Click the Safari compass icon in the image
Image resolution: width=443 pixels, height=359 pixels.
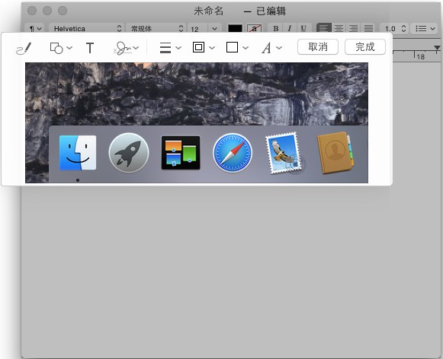point(233,153)
